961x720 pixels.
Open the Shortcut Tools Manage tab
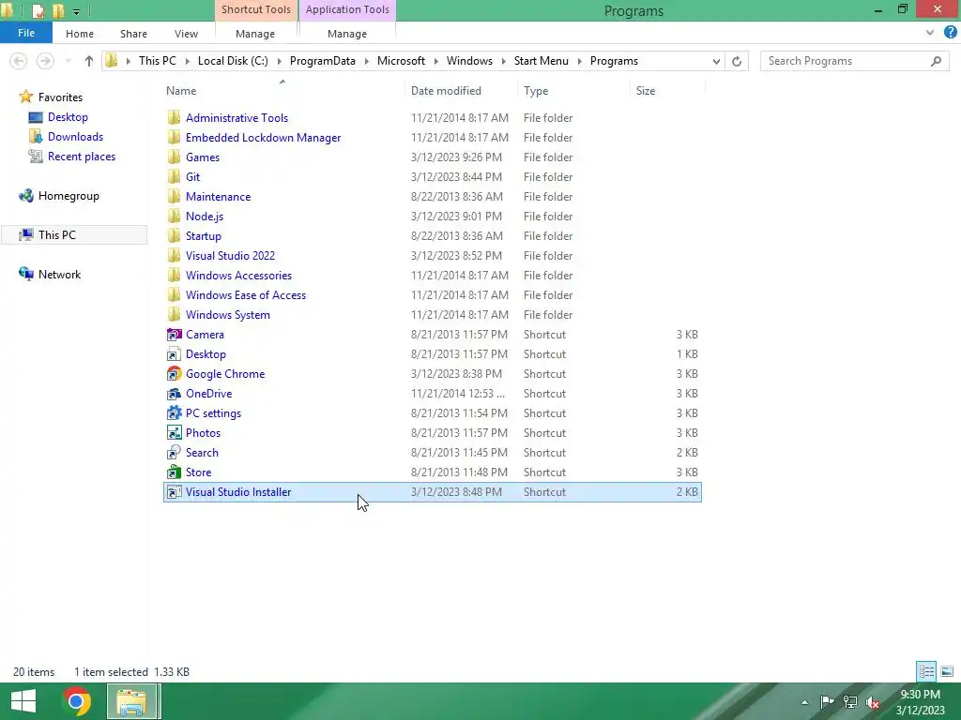(x=255, y=34)
